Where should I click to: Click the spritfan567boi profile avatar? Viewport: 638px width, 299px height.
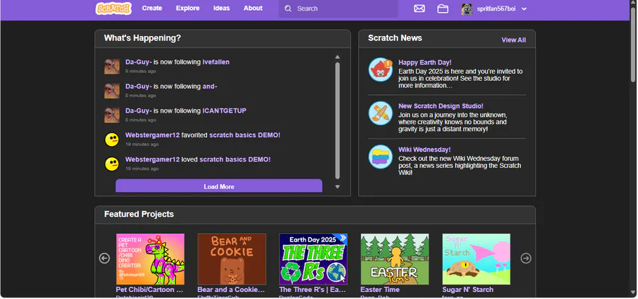tap(466, 9)
